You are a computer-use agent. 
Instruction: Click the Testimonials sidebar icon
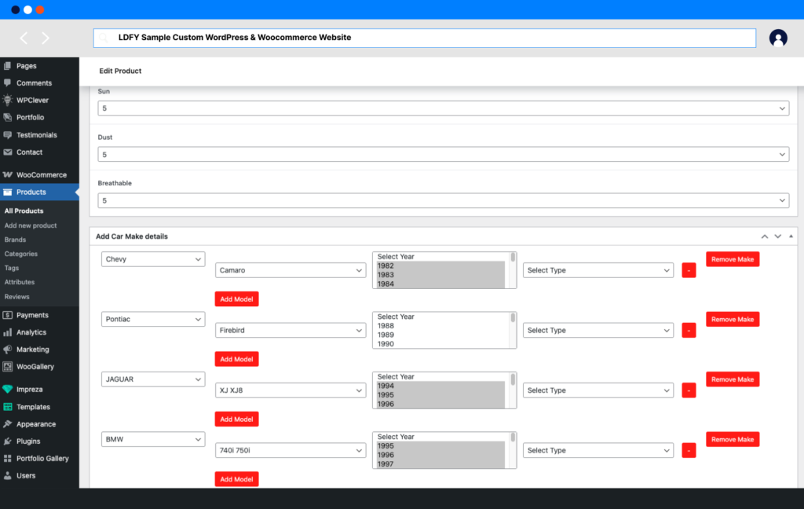[x=8, y=135]
